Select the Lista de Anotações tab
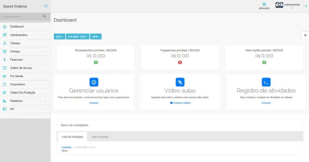 (x=72, y=137)
